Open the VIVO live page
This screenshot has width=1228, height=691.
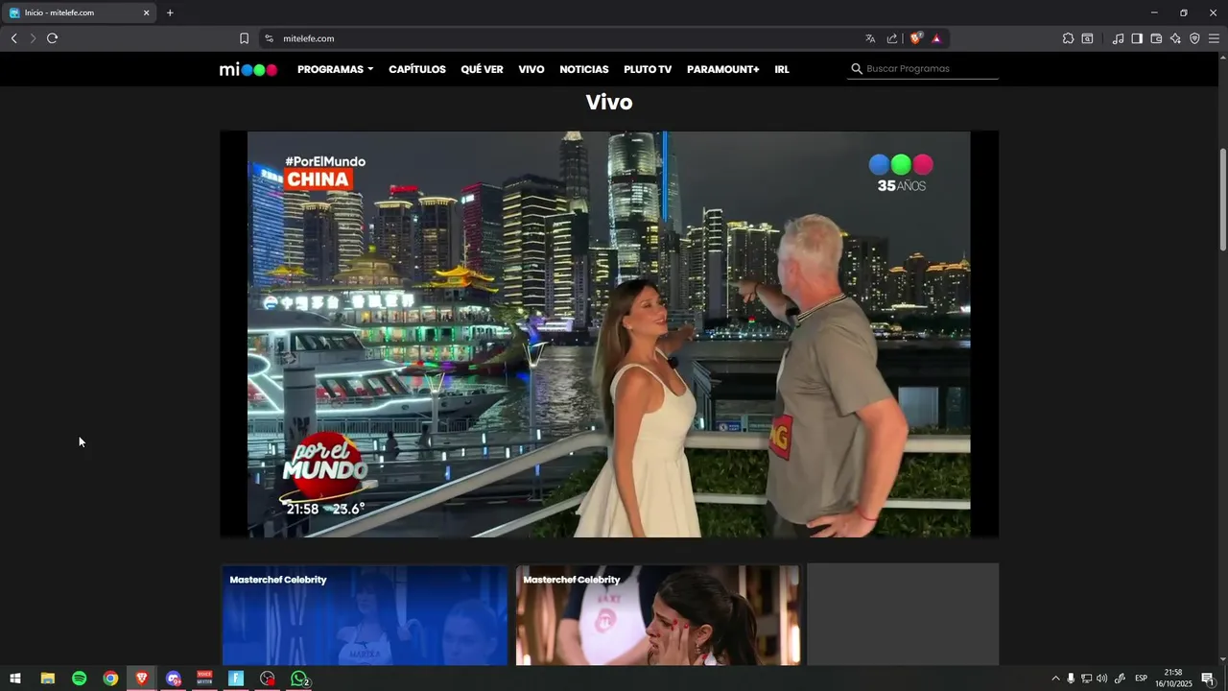coord(531,69)
